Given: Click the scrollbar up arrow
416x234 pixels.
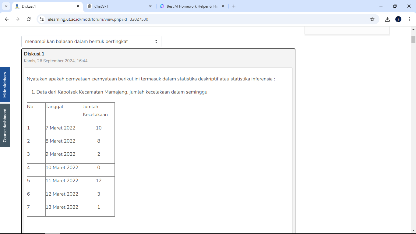Looking at the screenshot, I should (x=413, y=29).
